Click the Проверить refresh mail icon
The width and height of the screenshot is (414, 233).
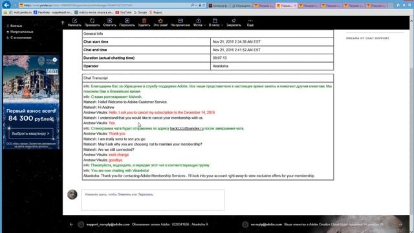pos(92,23)
